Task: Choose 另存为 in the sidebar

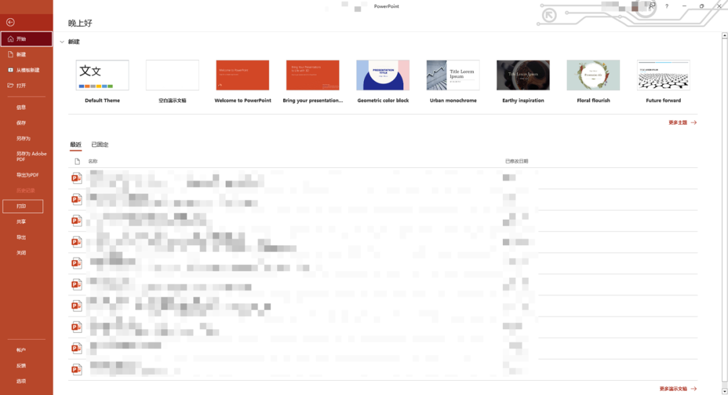Action: [x=23, y=138]
